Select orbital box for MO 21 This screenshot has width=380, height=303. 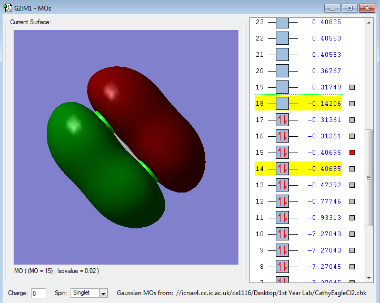point(282,55)
